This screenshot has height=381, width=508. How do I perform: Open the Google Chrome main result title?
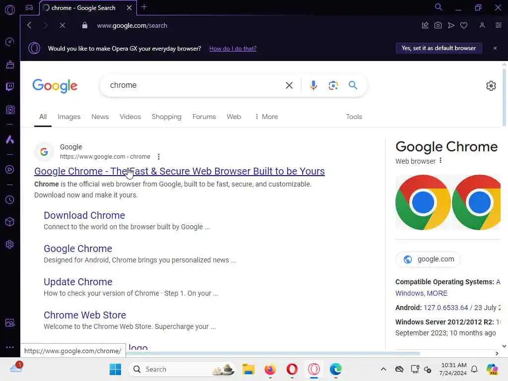pyautogui.click(x=180, y=171)
